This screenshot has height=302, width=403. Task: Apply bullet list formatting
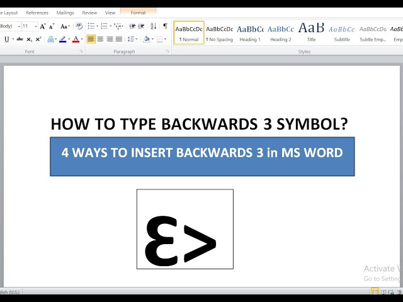click(x=91, y=26)
